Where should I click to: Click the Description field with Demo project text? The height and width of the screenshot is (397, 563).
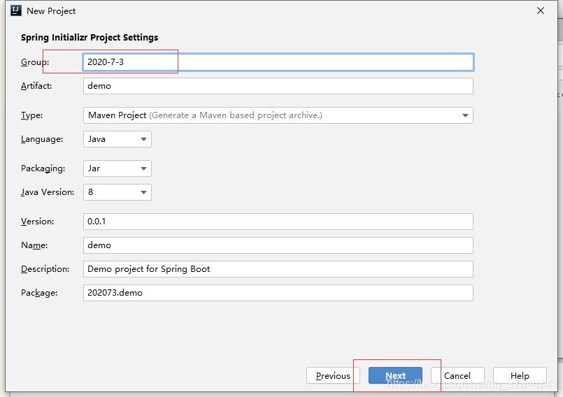278,269
